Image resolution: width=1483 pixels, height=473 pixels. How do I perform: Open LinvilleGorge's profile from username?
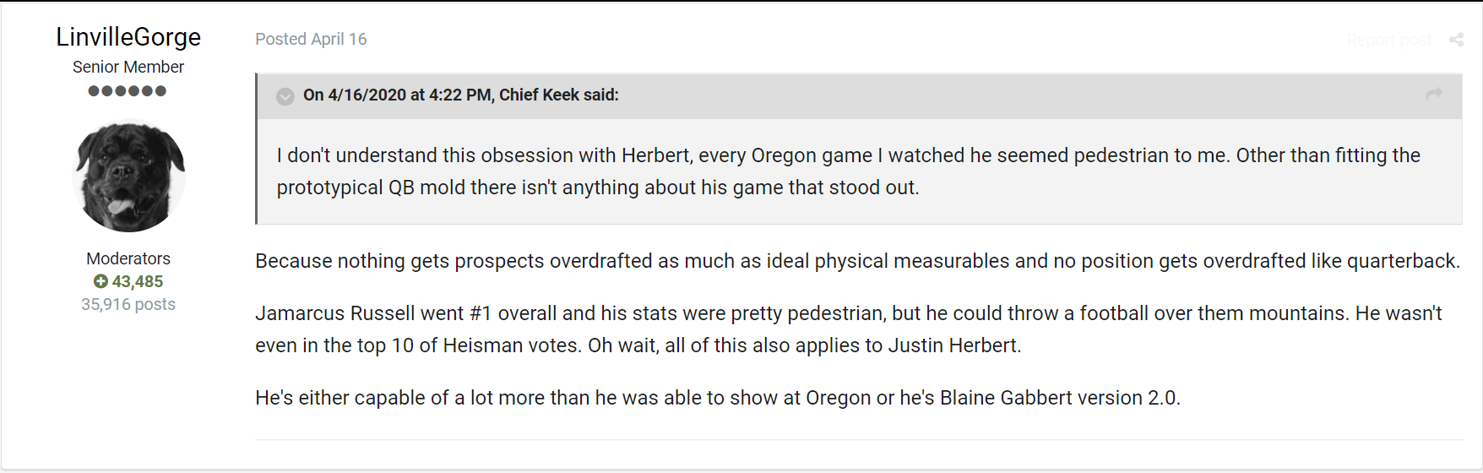[128, 37]
